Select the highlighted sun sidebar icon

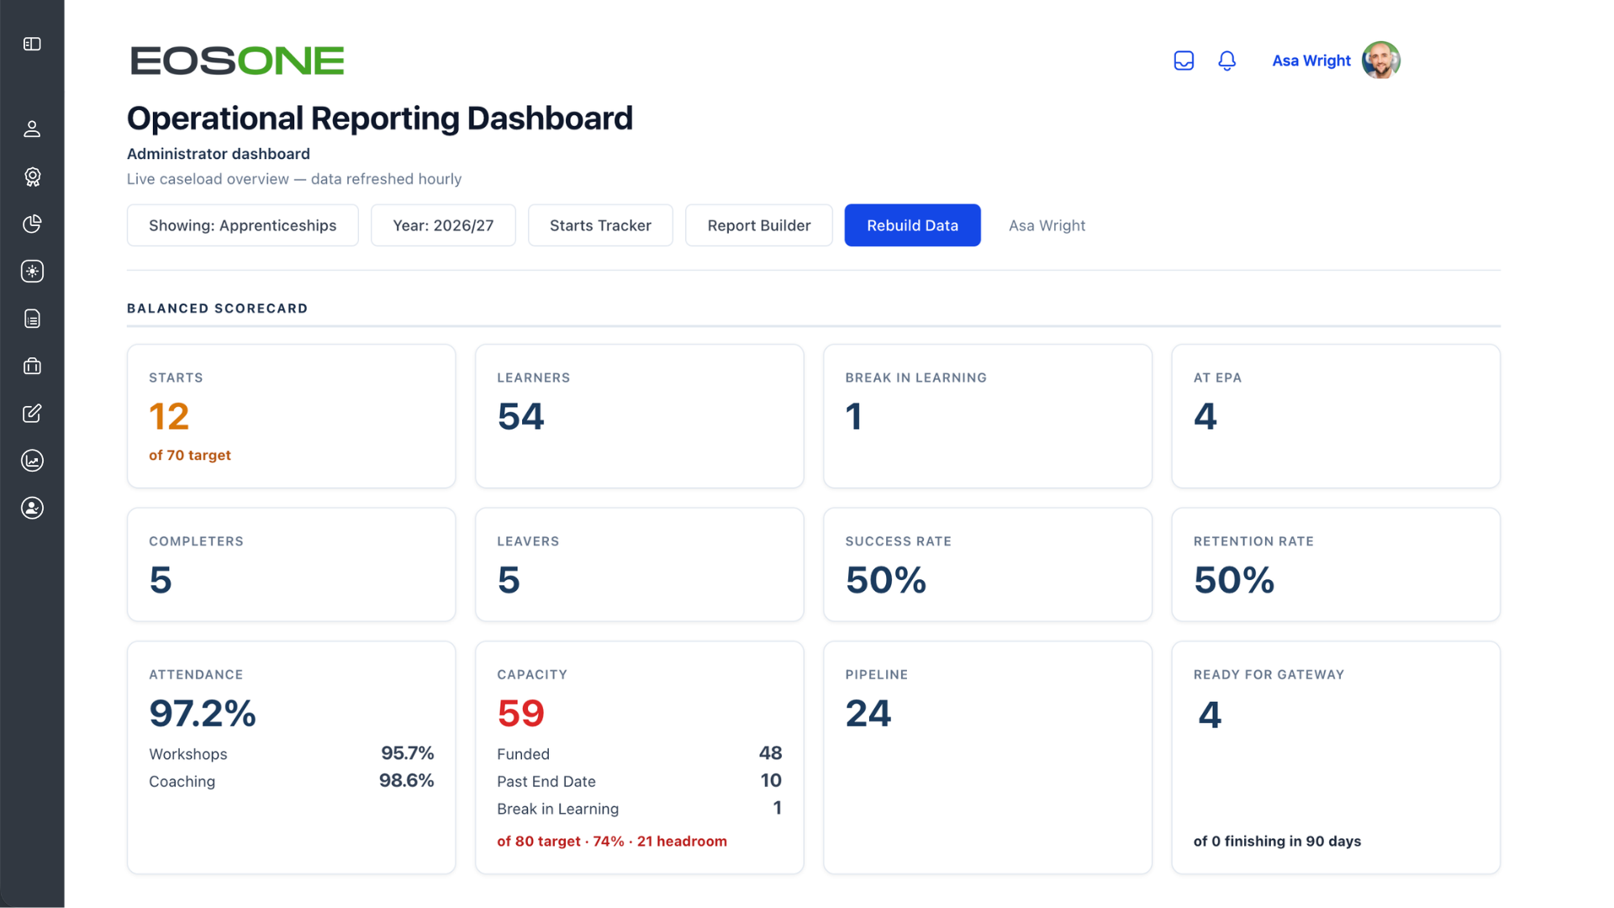pos(32,271)
